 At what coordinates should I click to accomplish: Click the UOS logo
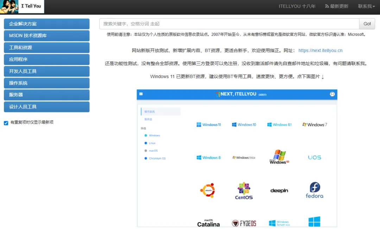pyautogui.click(x=315, y=157)
